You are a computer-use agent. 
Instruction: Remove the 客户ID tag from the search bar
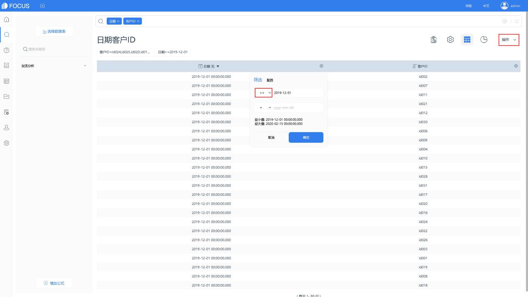[138, 21]
